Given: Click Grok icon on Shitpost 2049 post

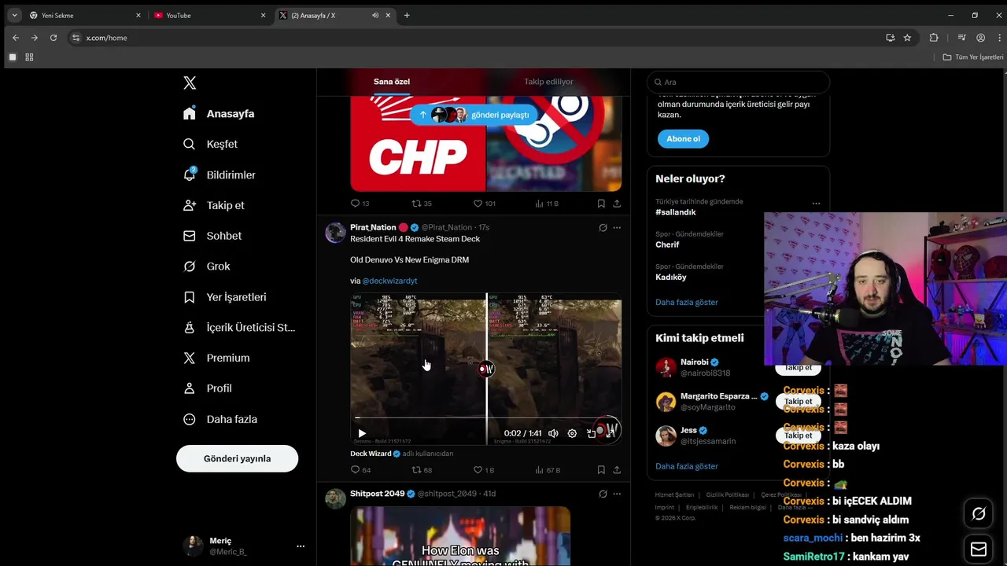Looking at the screenshot, I should tap(603, 494).
